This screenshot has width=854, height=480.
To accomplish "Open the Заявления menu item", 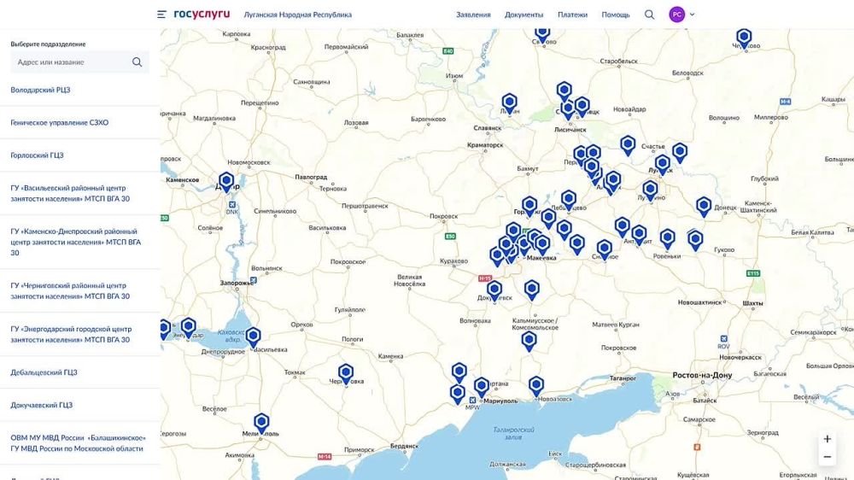I will tap(473, 15).
